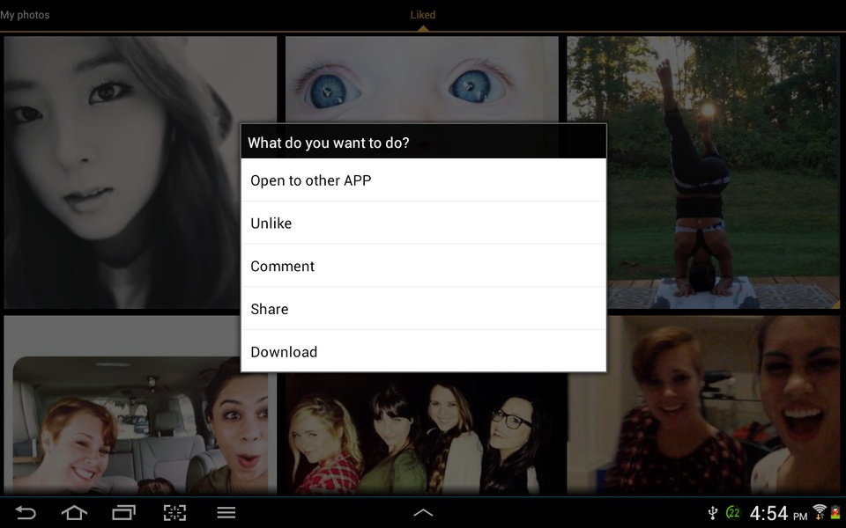Open the blue-eyed baby close-up photo

point(422,80)
